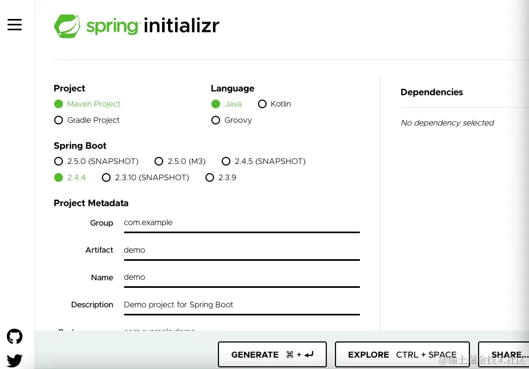Choose Groovy as the language
Viewport: 529px width, 369px height.
tap(231, 120)
